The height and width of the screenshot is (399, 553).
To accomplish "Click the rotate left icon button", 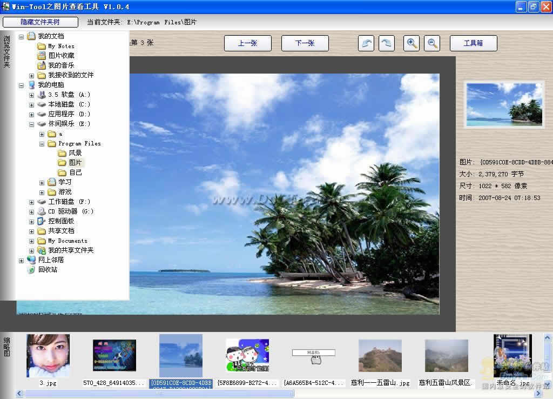I will (366, 43).
